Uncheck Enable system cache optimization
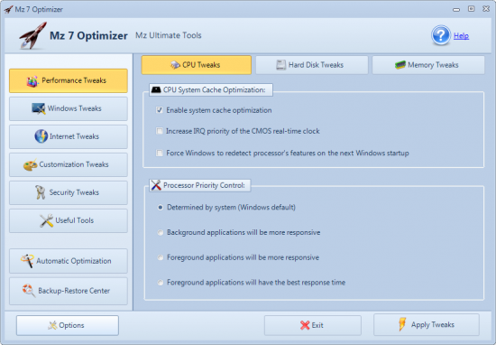 point(160,110)
